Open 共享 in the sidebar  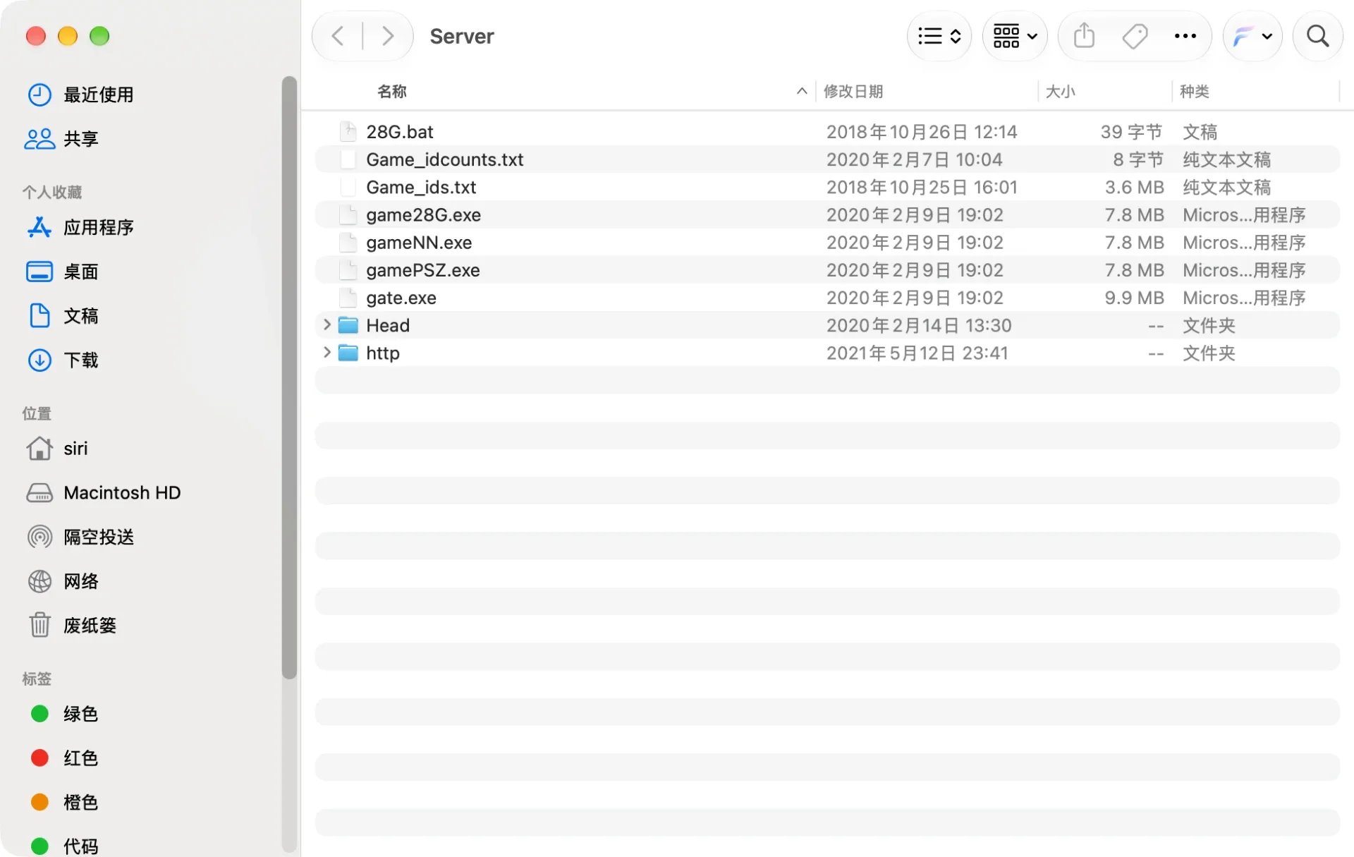(x=61, y=139)
